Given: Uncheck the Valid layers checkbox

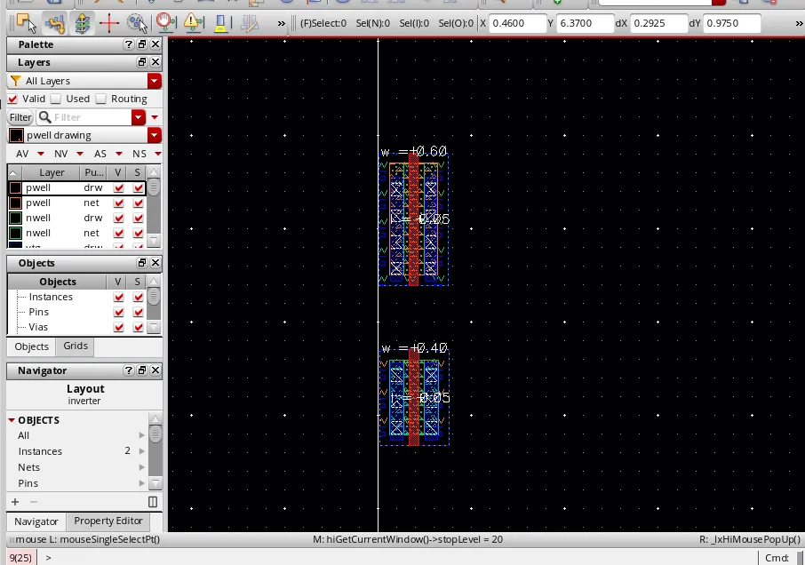Looking at the screenshot, I should 13,99.
